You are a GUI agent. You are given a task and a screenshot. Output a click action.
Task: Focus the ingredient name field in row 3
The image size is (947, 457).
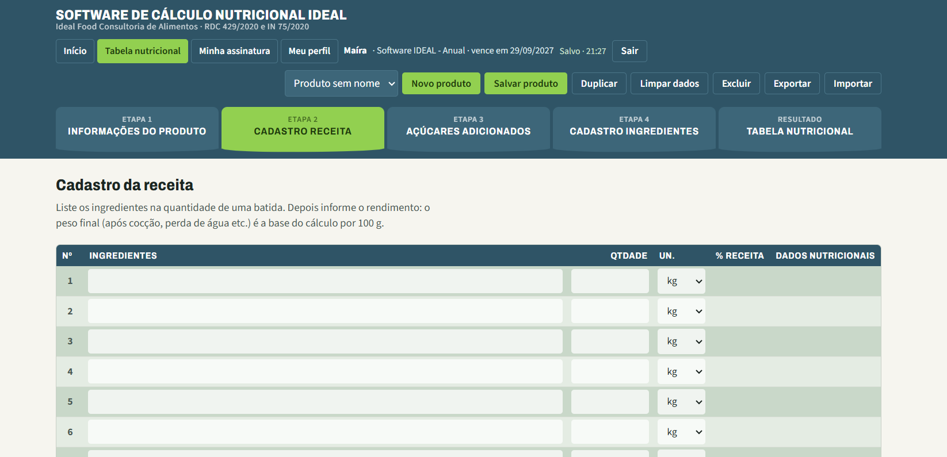325,341
